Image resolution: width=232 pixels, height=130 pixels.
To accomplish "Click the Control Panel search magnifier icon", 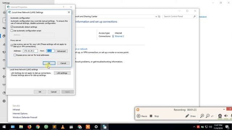I will pos(194,17).
